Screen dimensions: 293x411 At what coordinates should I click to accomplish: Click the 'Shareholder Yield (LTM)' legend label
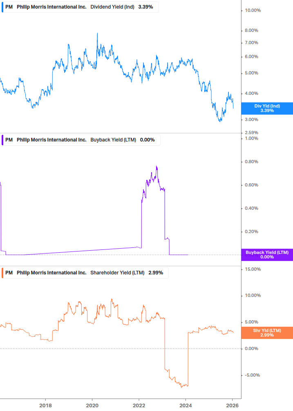117,273
